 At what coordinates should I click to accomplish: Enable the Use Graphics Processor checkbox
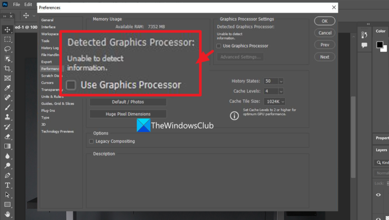(219, 46)
